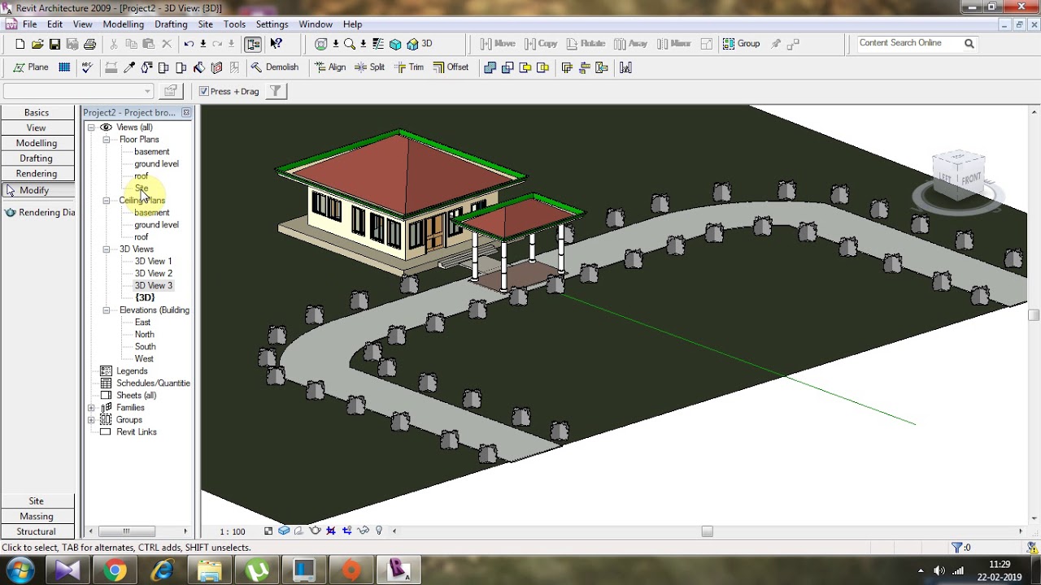The image size is (1041, 585).
Task: Open Google Chrome from the taskbar
Action: click(115, 570)
